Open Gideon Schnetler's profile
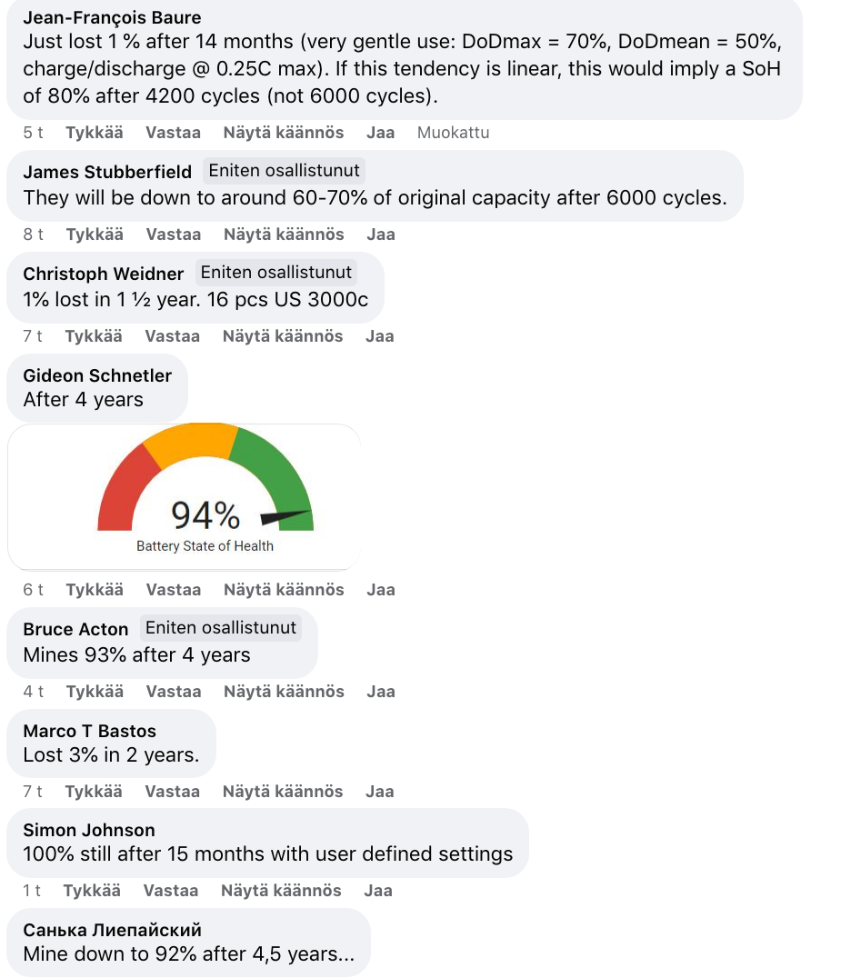Image resolution: width=851 pixels, height=978 pixels. (97, 375)
